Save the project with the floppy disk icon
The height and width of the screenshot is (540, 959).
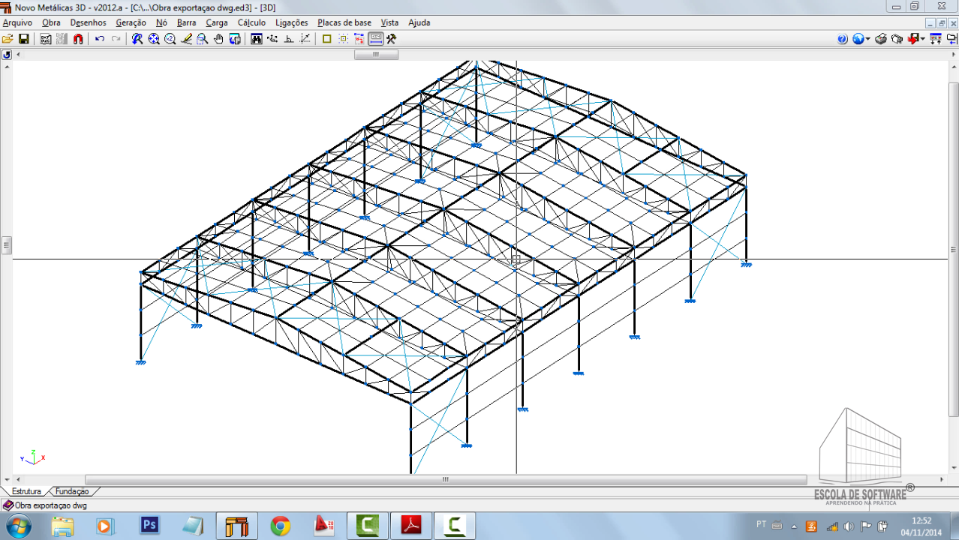coord(23,39)
